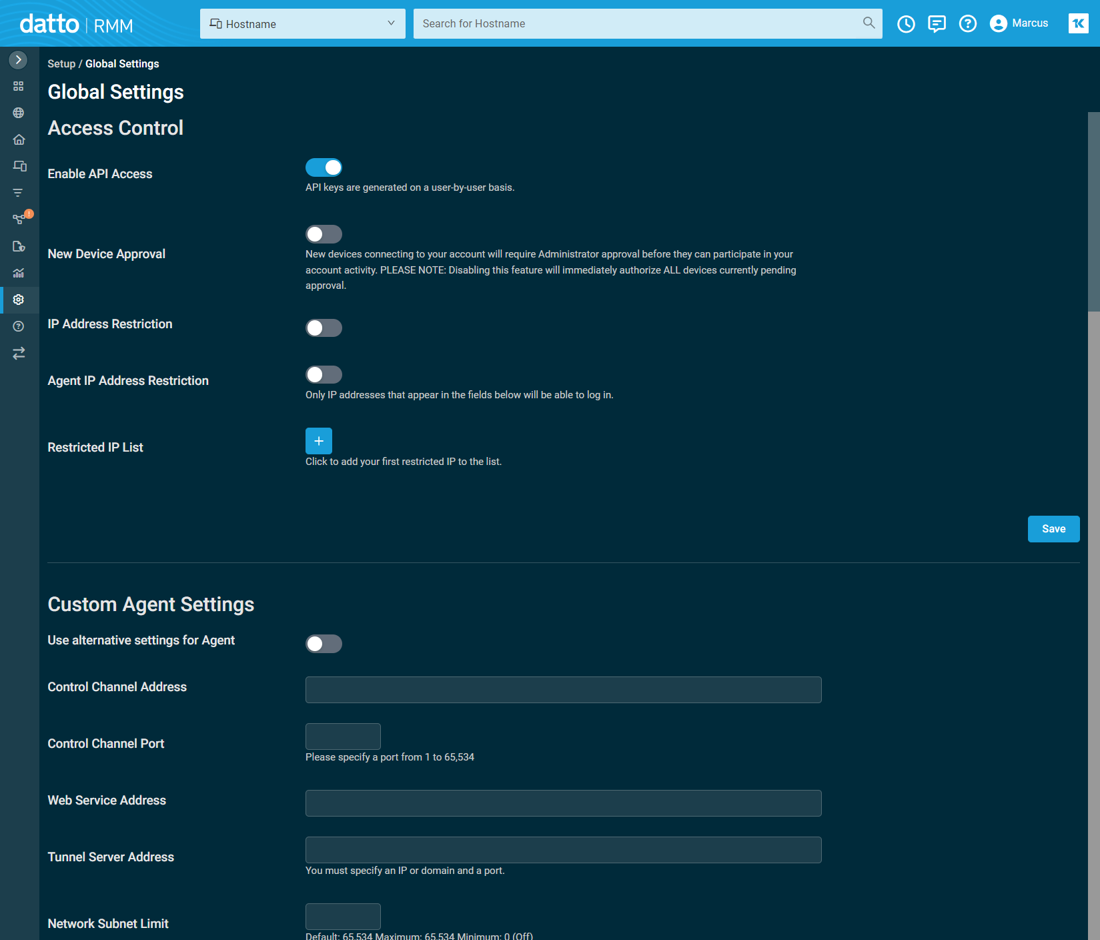Click the Control Channel Address field
This screenshot has height=940, width=1100.
564,690
